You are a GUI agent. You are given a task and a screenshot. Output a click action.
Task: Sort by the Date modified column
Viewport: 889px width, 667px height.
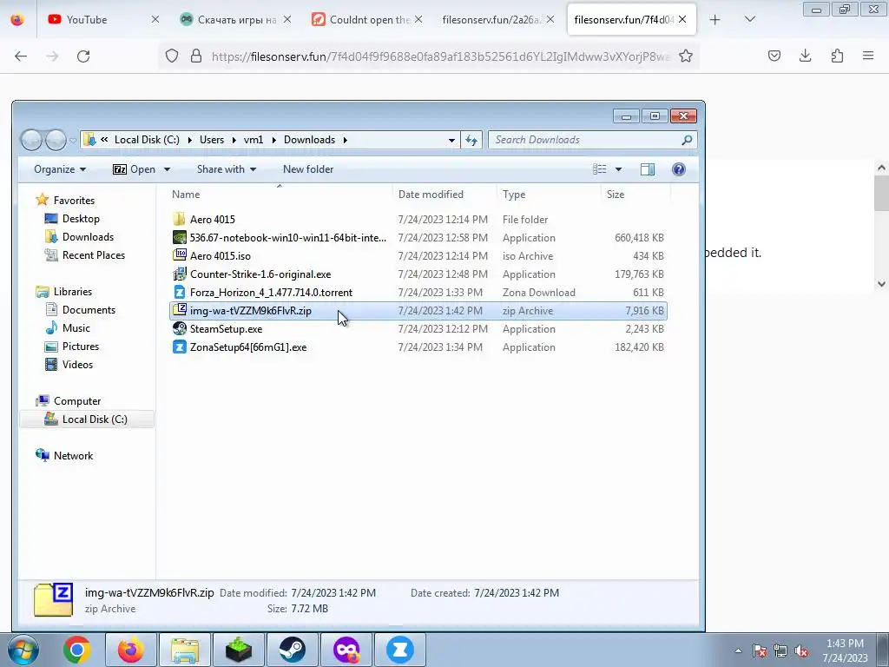click(431, 195)
